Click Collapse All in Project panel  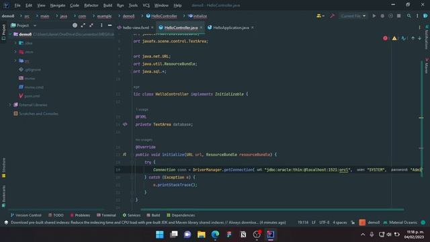91,26
